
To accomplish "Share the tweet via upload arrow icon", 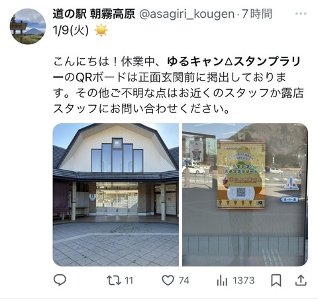I will tap(301, 280).
